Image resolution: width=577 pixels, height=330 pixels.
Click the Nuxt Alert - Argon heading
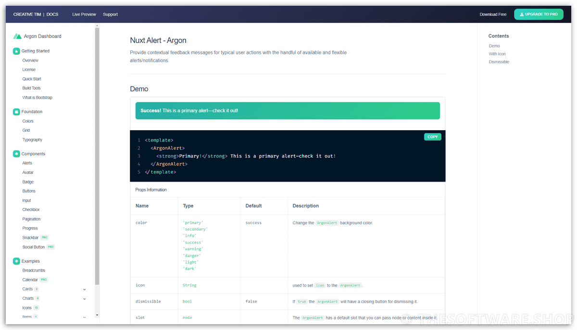click(158, 40)
